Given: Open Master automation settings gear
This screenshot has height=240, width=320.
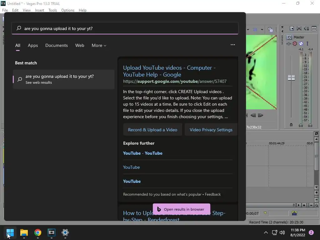Looking at the screenshot, I should [x=295, y=43].
